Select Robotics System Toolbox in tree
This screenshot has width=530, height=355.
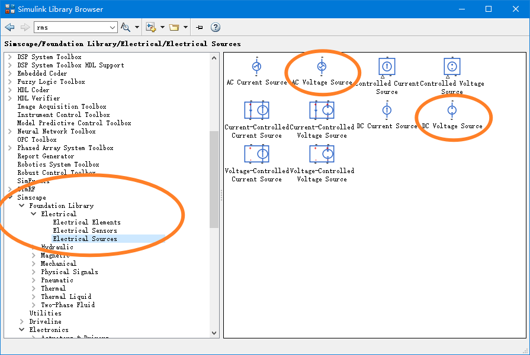(x=58, y=164)
